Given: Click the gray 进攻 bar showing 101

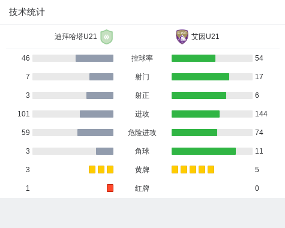Looking at the screenshot, I should (97, 114).
